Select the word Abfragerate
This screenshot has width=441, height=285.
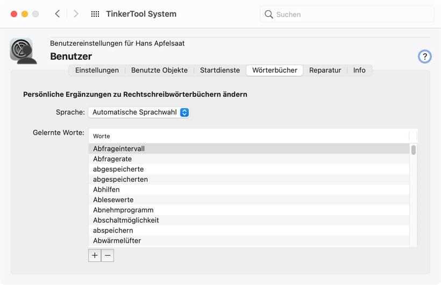249,159
